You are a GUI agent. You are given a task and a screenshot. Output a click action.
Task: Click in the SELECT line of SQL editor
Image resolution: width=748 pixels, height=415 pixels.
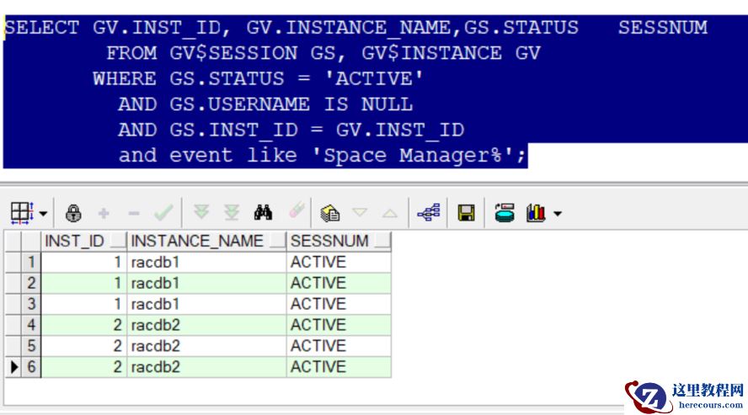[355, 27]
